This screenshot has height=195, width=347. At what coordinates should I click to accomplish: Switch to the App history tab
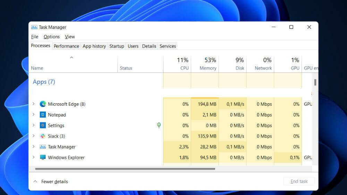(94, 46)
